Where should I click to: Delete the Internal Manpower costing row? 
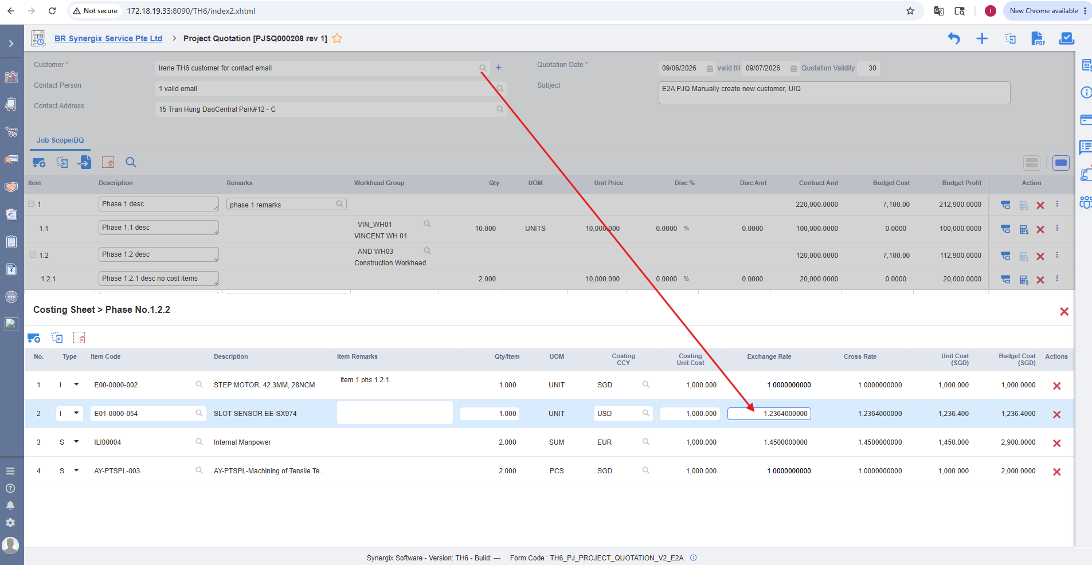1057,443
